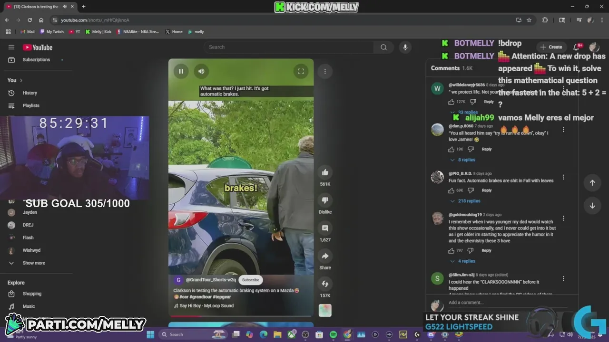The width and height of the screenshot is (609, 342).
Task: Open the @GrandTour_Shorts-w2q channel link
Action: [211, 280]
